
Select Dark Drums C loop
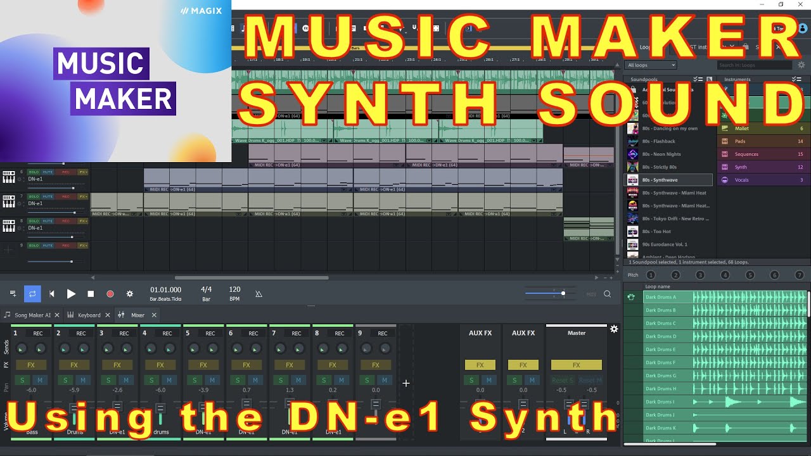click(x=725, y=323)
